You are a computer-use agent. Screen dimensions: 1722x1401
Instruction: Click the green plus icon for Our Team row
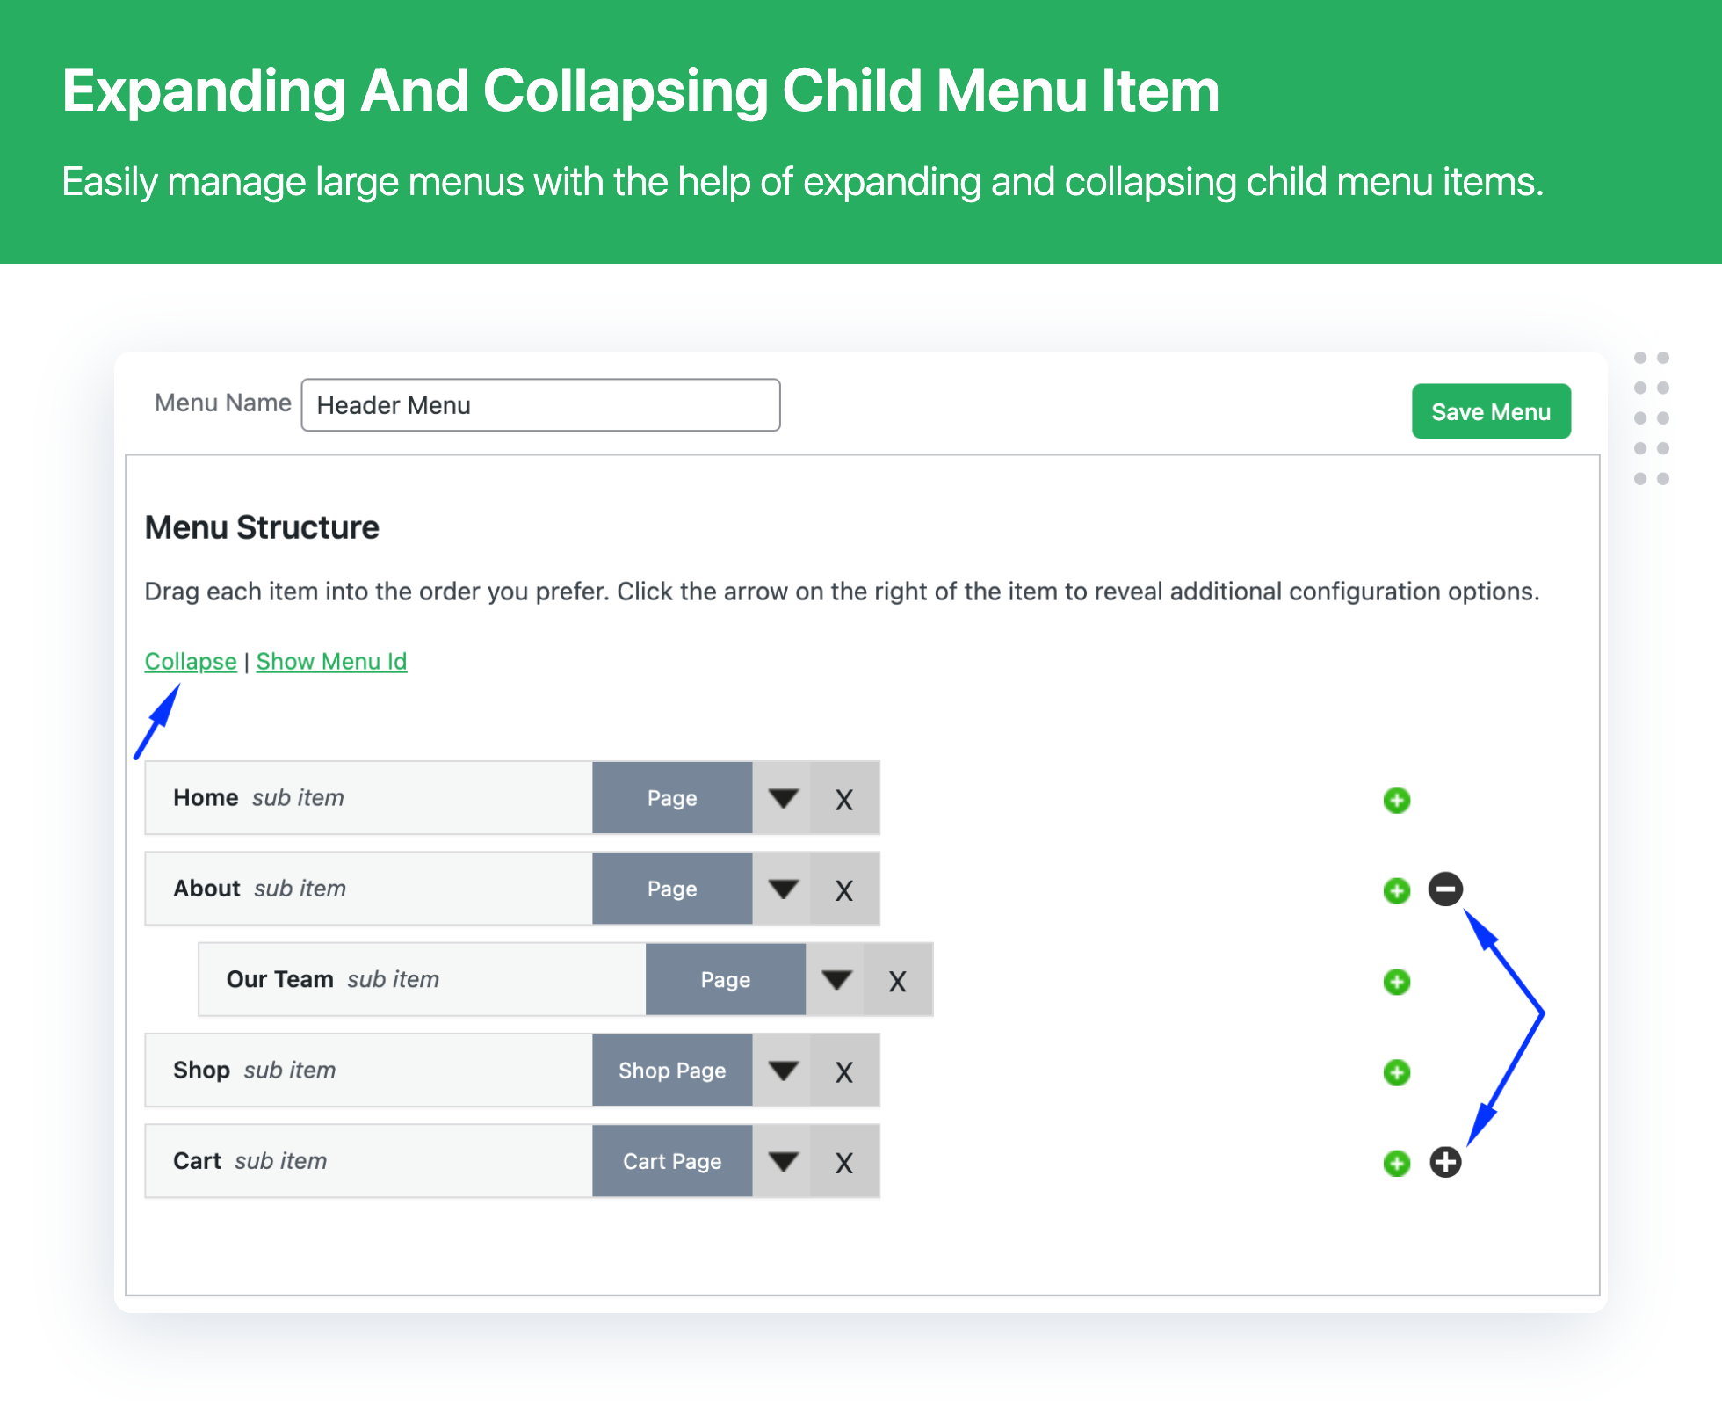tap(1397, 981)
